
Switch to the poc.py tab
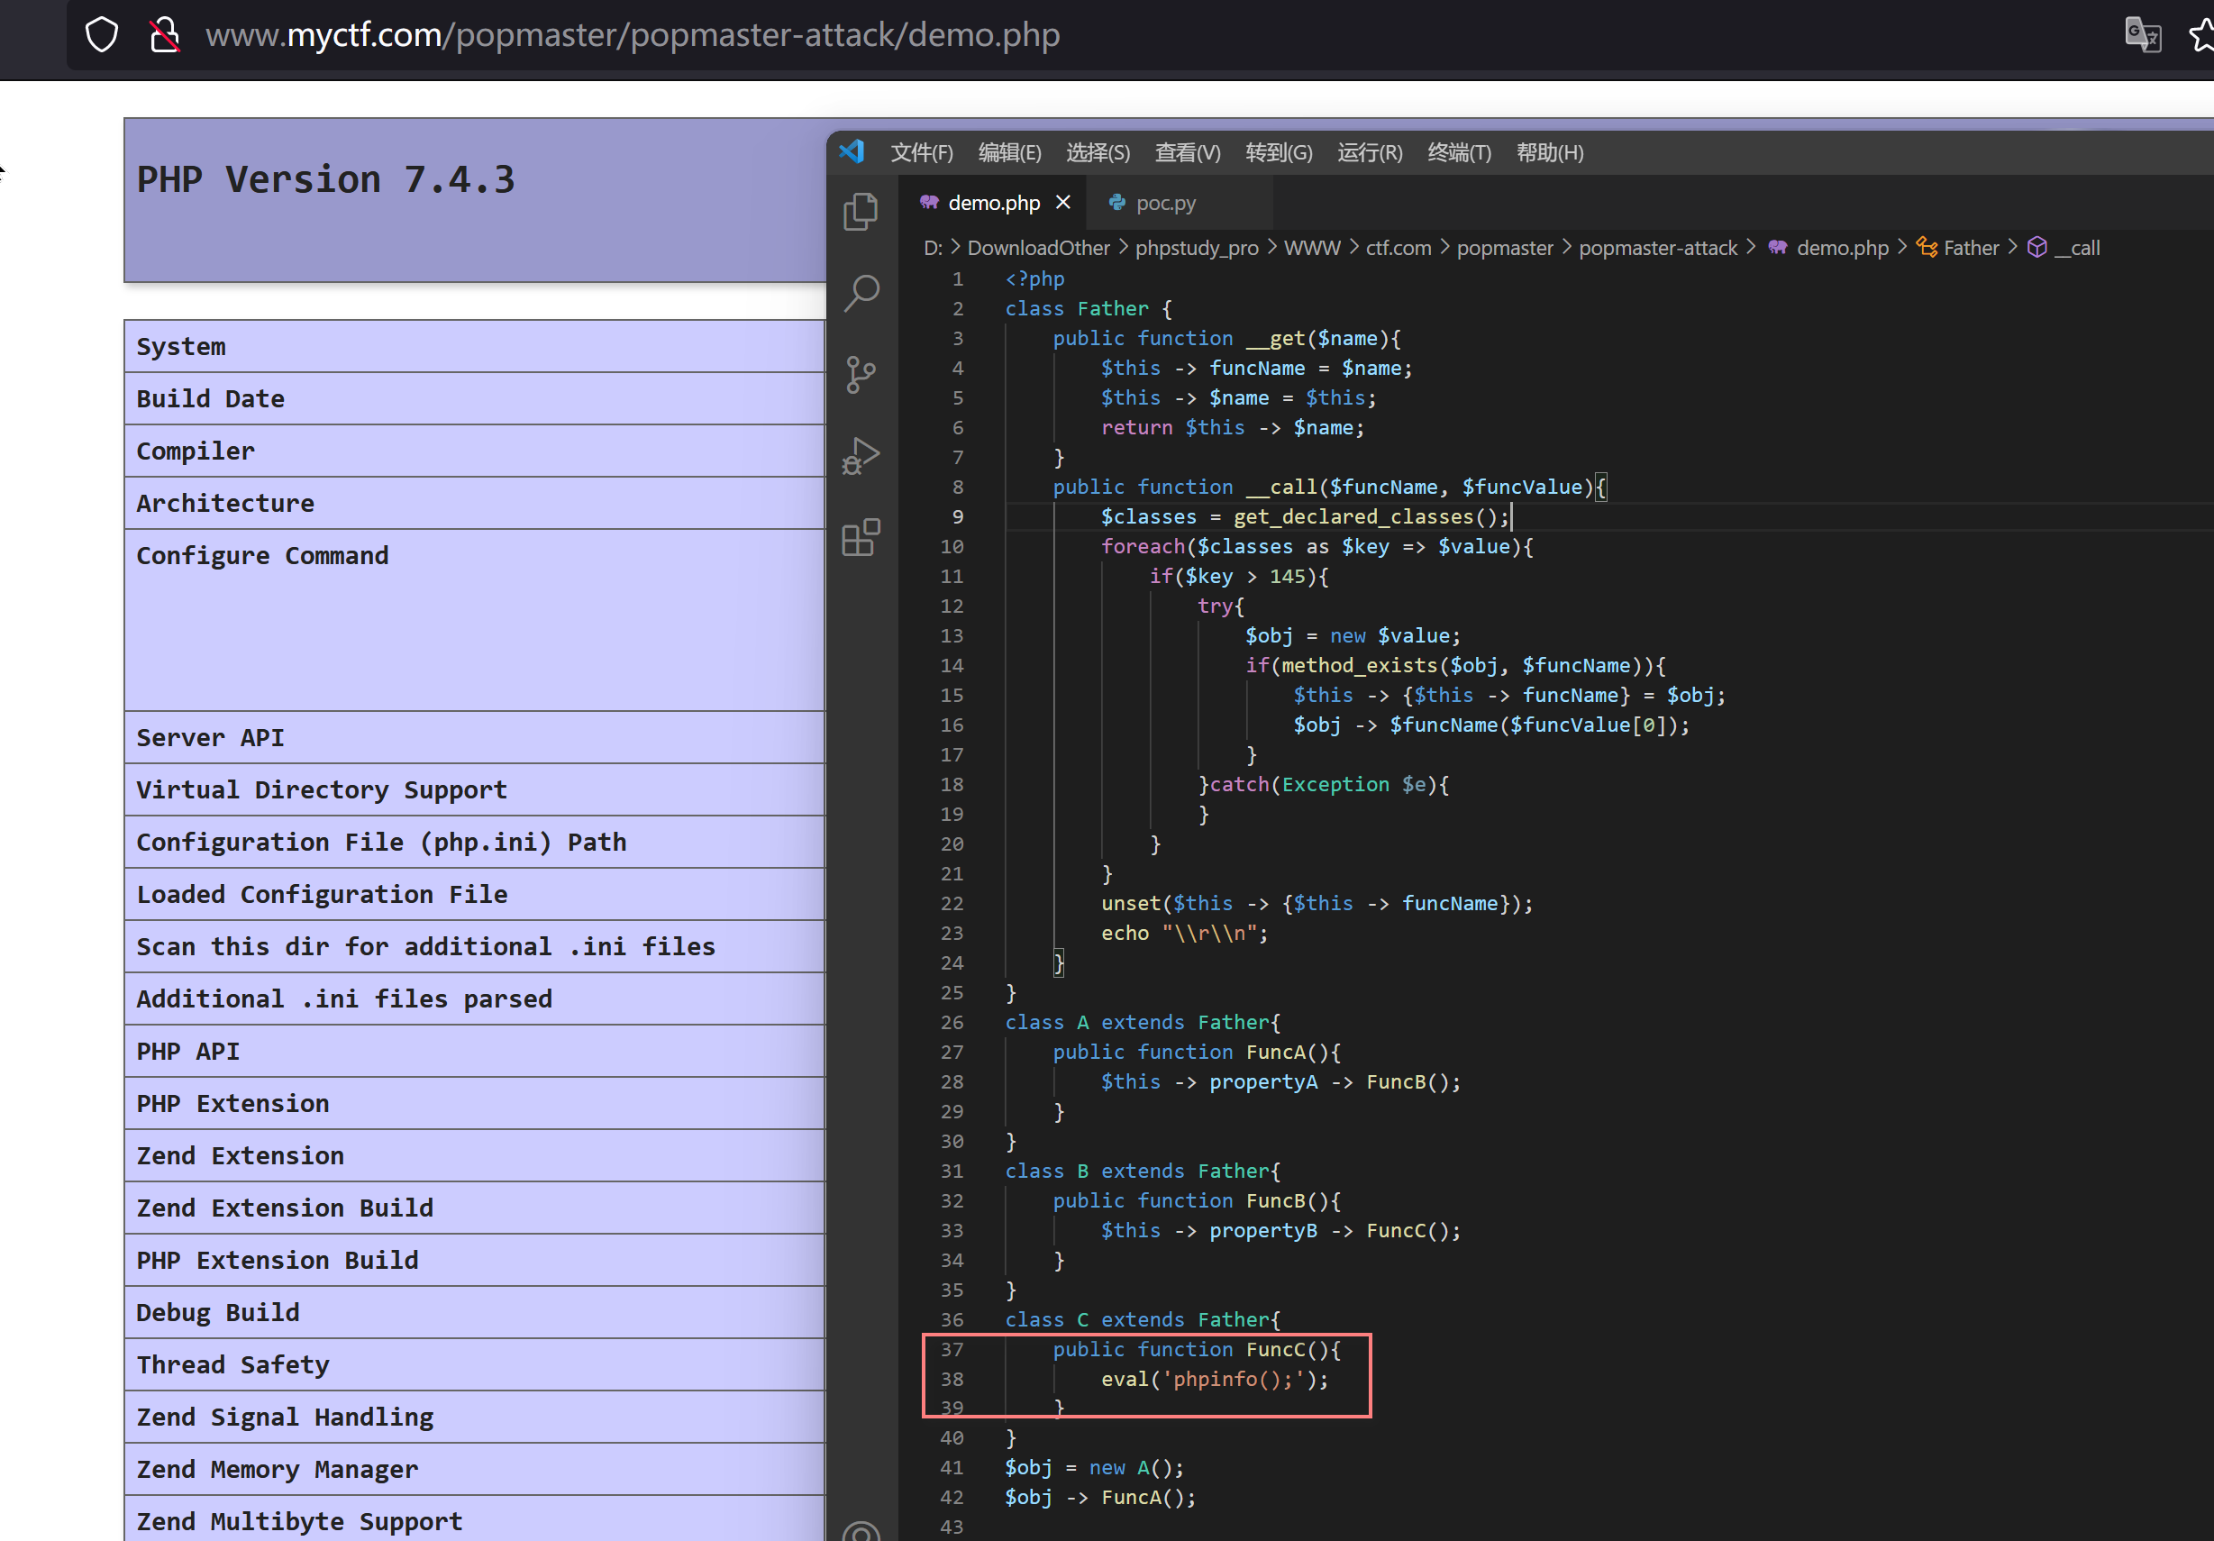[x=1180, y=203]
